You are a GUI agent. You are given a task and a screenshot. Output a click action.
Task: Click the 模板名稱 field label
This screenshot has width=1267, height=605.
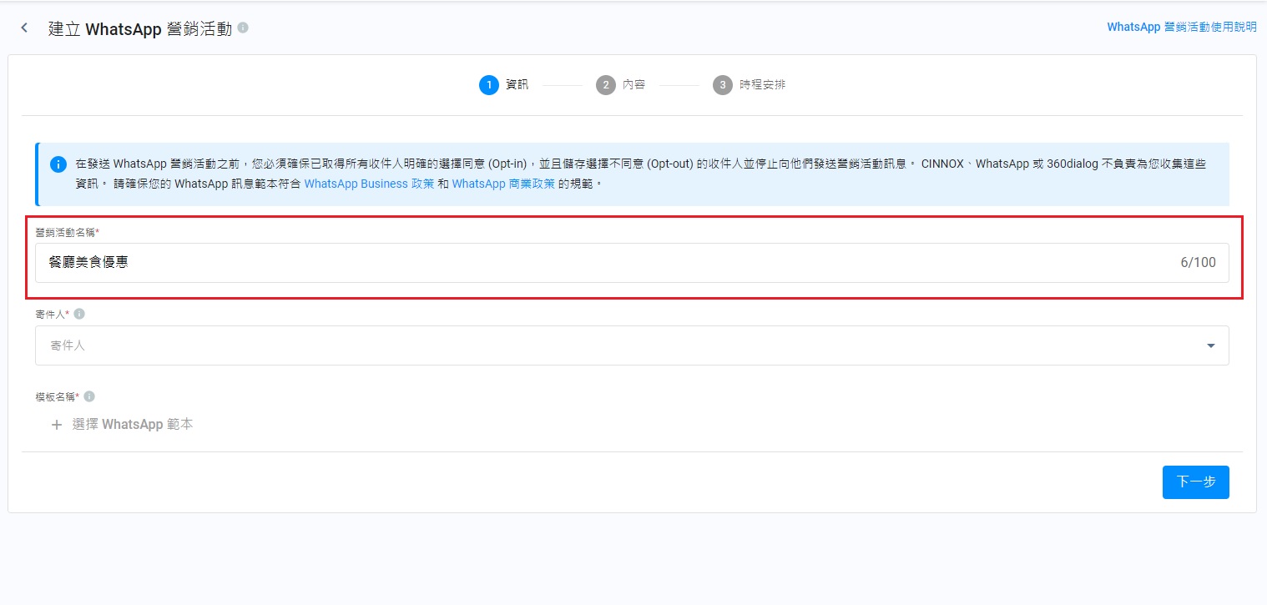pos(58,397)
